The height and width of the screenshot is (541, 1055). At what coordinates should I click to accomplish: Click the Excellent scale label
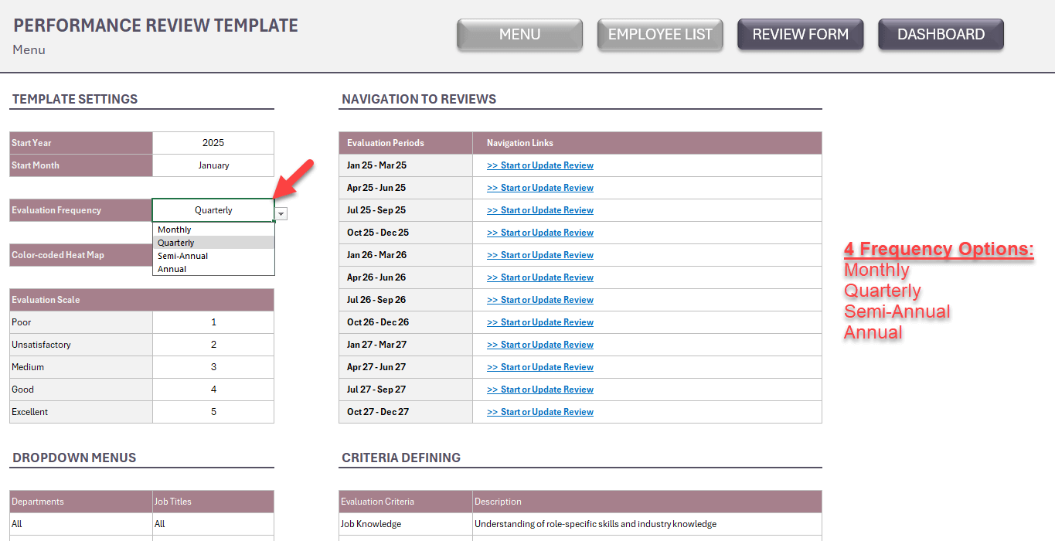(x=81, y=412)
